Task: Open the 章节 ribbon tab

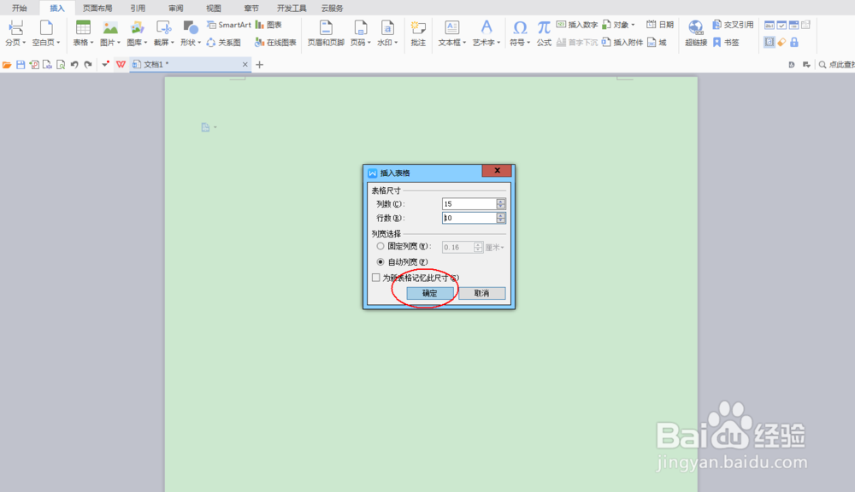Action: click(x=251, y=9)
